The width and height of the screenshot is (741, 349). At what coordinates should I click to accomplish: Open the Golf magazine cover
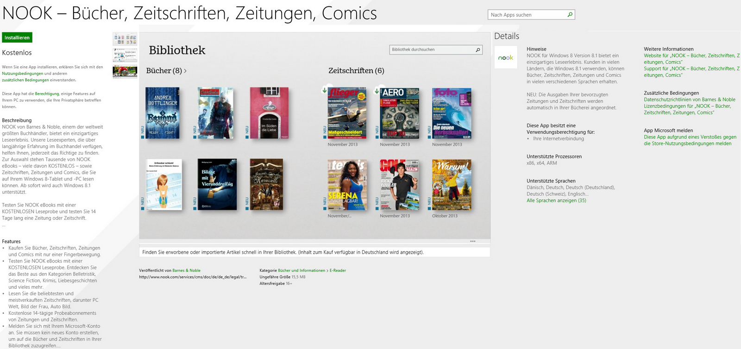pos(399,185)
